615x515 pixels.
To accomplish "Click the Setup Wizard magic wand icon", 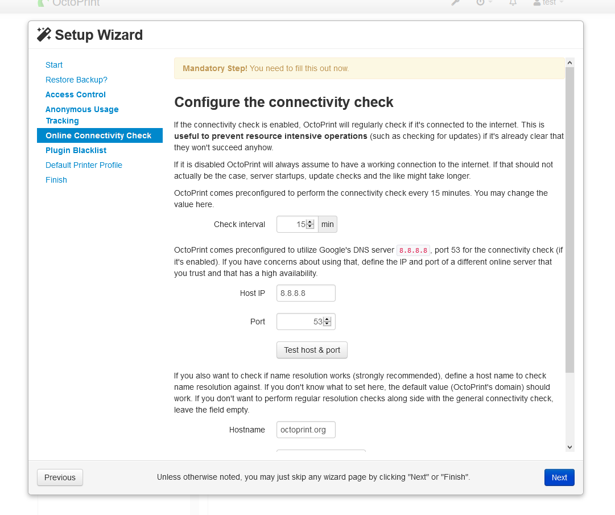I will pyautogui.click(x=44, y=35).
